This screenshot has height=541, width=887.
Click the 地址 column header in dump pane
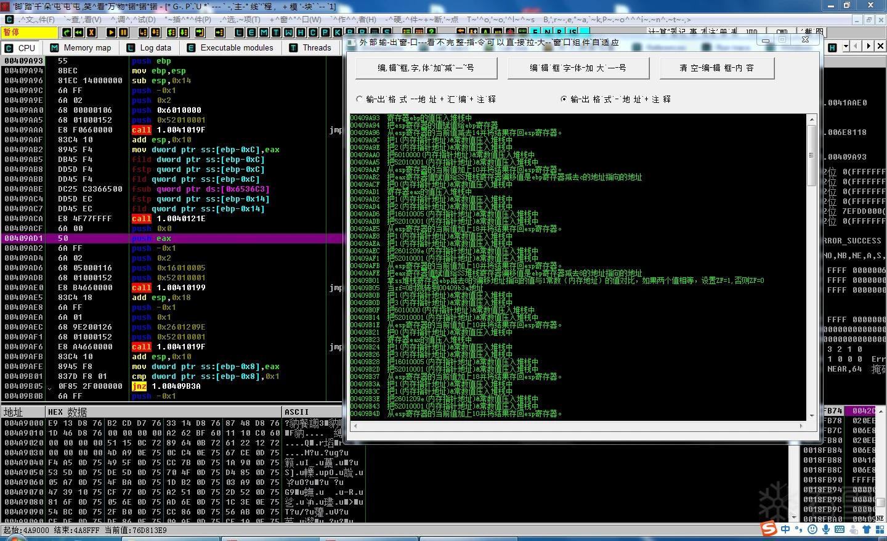click(x=23, y=412)
